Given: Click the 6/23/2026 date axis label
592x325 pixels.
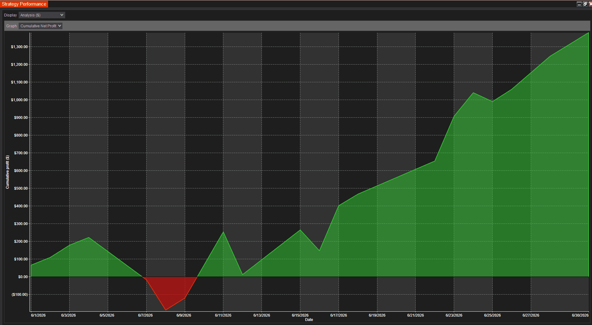Looking at the screenshot, I should (454, 315).
